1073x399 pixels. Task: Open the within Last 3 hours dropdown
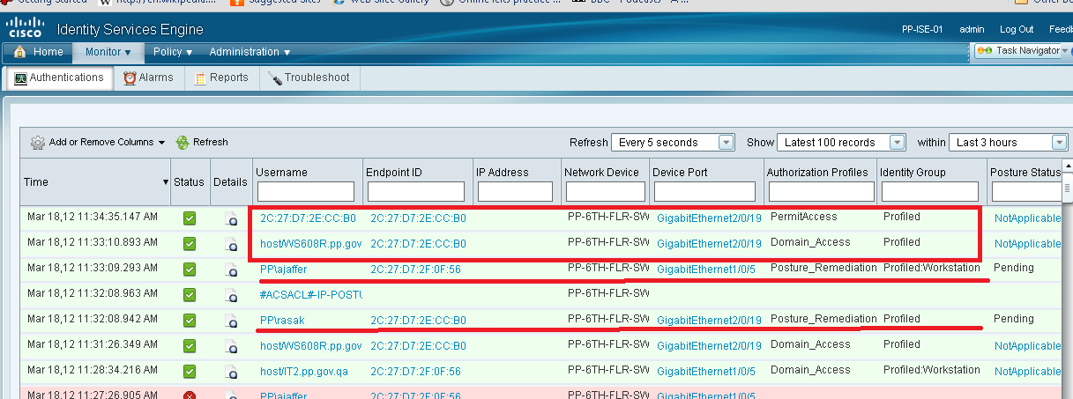coord(1009,143)
